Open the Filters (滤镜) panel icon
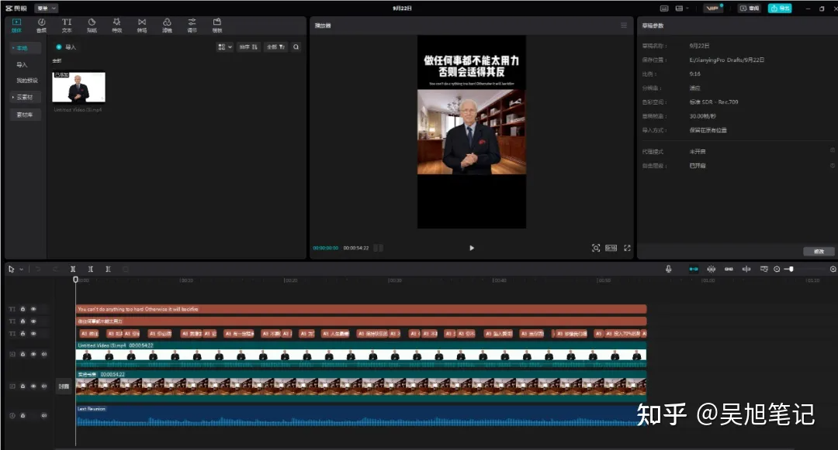Screen dimensions: 838x450 coord(167,25)
